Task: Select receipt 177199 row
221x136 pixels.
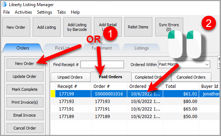Action: (x=135, y=94)
